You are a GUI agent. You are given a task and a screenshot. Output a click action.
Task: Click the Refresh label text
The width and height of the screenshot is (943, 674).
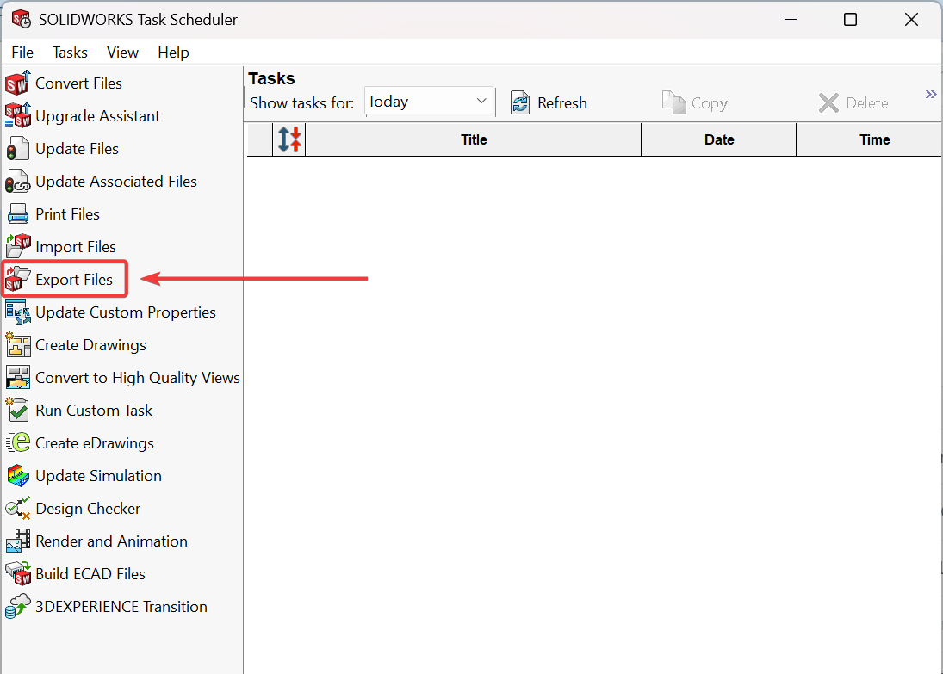click(x=561, y=103)
